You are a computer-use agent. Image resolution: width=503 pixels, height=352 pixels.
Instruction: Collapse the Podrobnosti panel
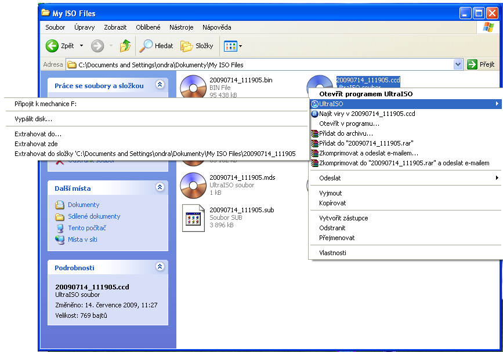pos(160,266)
